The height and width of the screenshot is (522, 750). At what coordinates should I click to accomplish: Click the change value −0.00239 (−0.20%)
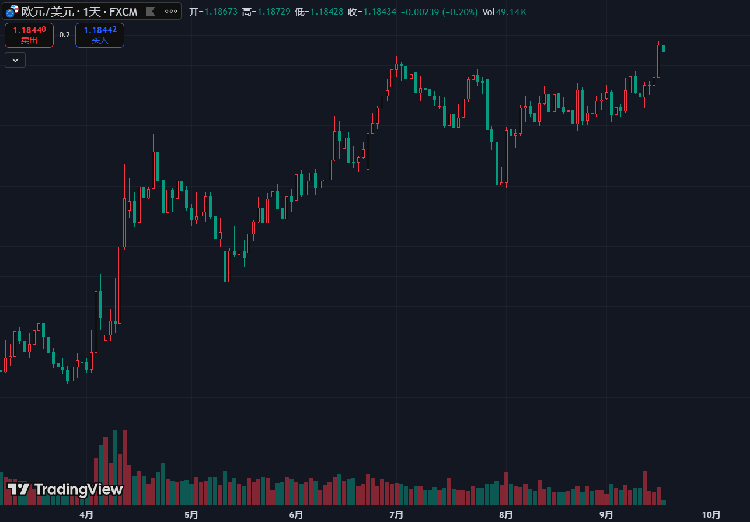(x=439, y=12)
